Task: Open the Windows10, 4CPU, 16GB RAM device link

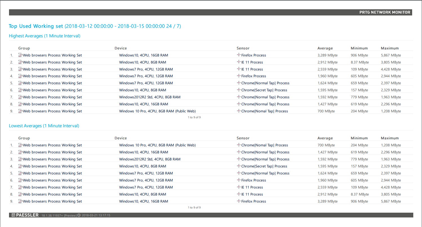Action: pyautogui.click(x=144, y=55)
